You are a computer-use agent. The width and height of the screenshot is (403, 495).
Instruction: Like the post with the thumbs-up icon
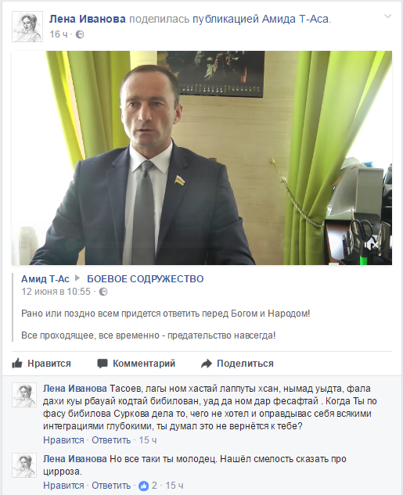click(x=17, y=364)
